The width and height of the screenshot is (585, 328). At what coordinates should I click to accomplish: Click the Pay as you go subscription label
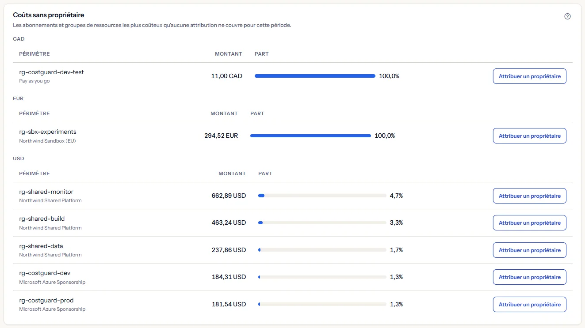34,81
